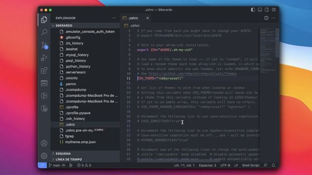Image resolution: width=312 pixels, height=175 pixels.
Task: Open mytheme.omp.json file
Action: point(85,142)
